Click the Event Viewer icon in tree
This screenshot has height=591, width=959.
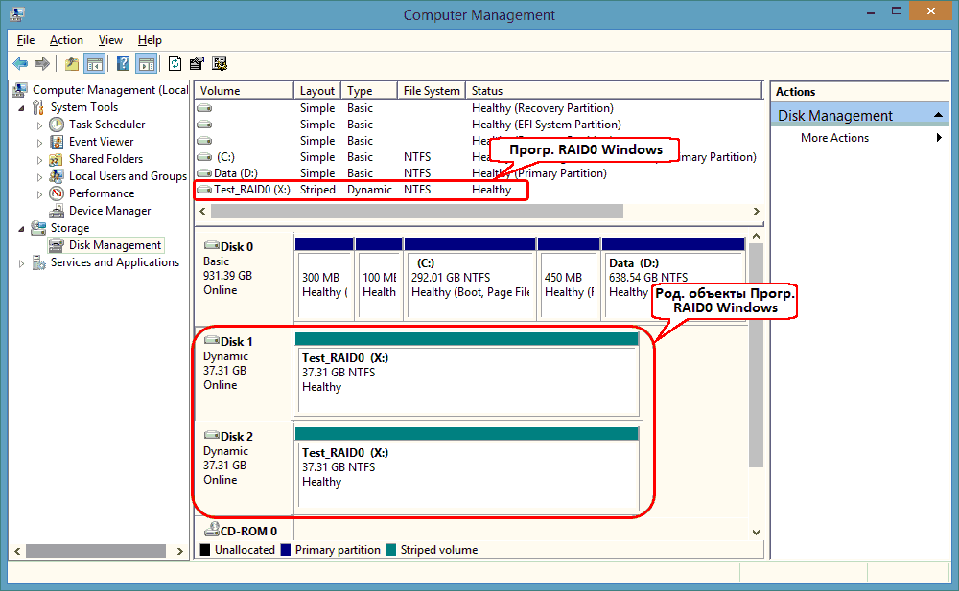click(x=57, y=142)
